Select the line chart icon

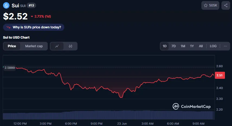click(x=57, y=46)
